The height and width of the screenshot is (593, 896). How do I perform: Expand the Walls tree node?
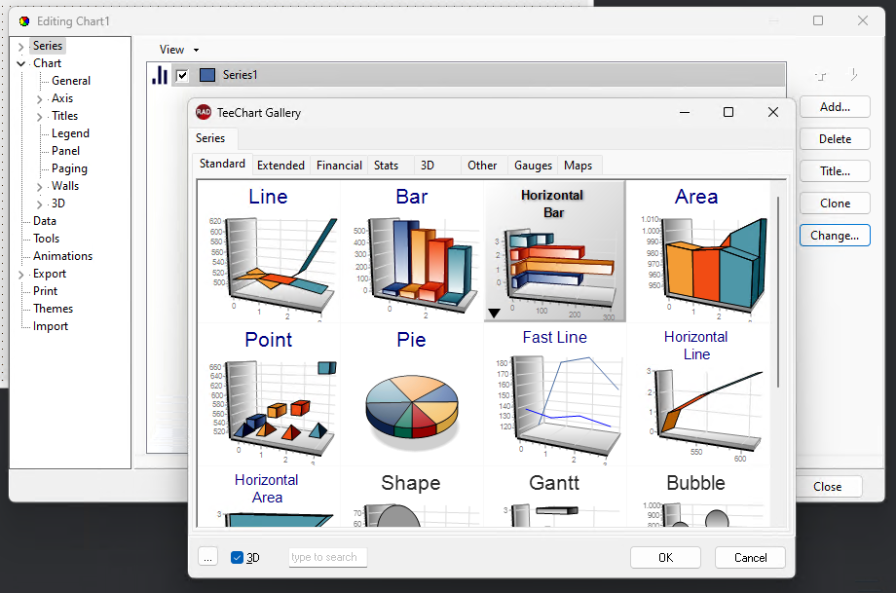pos(39,187)
